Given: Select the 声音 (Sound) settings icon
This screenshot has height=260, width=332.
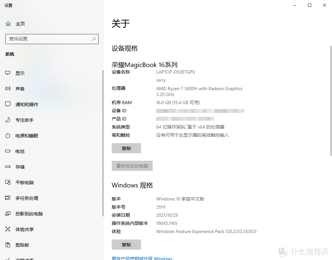Looking at the screenshot, I should (7, 89).
